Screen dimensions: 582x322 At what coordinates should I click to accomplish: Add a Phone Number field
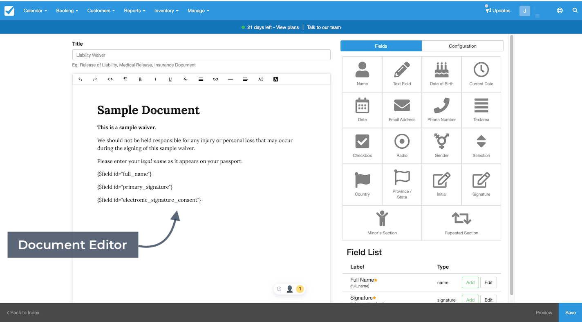tap(441, 110)
